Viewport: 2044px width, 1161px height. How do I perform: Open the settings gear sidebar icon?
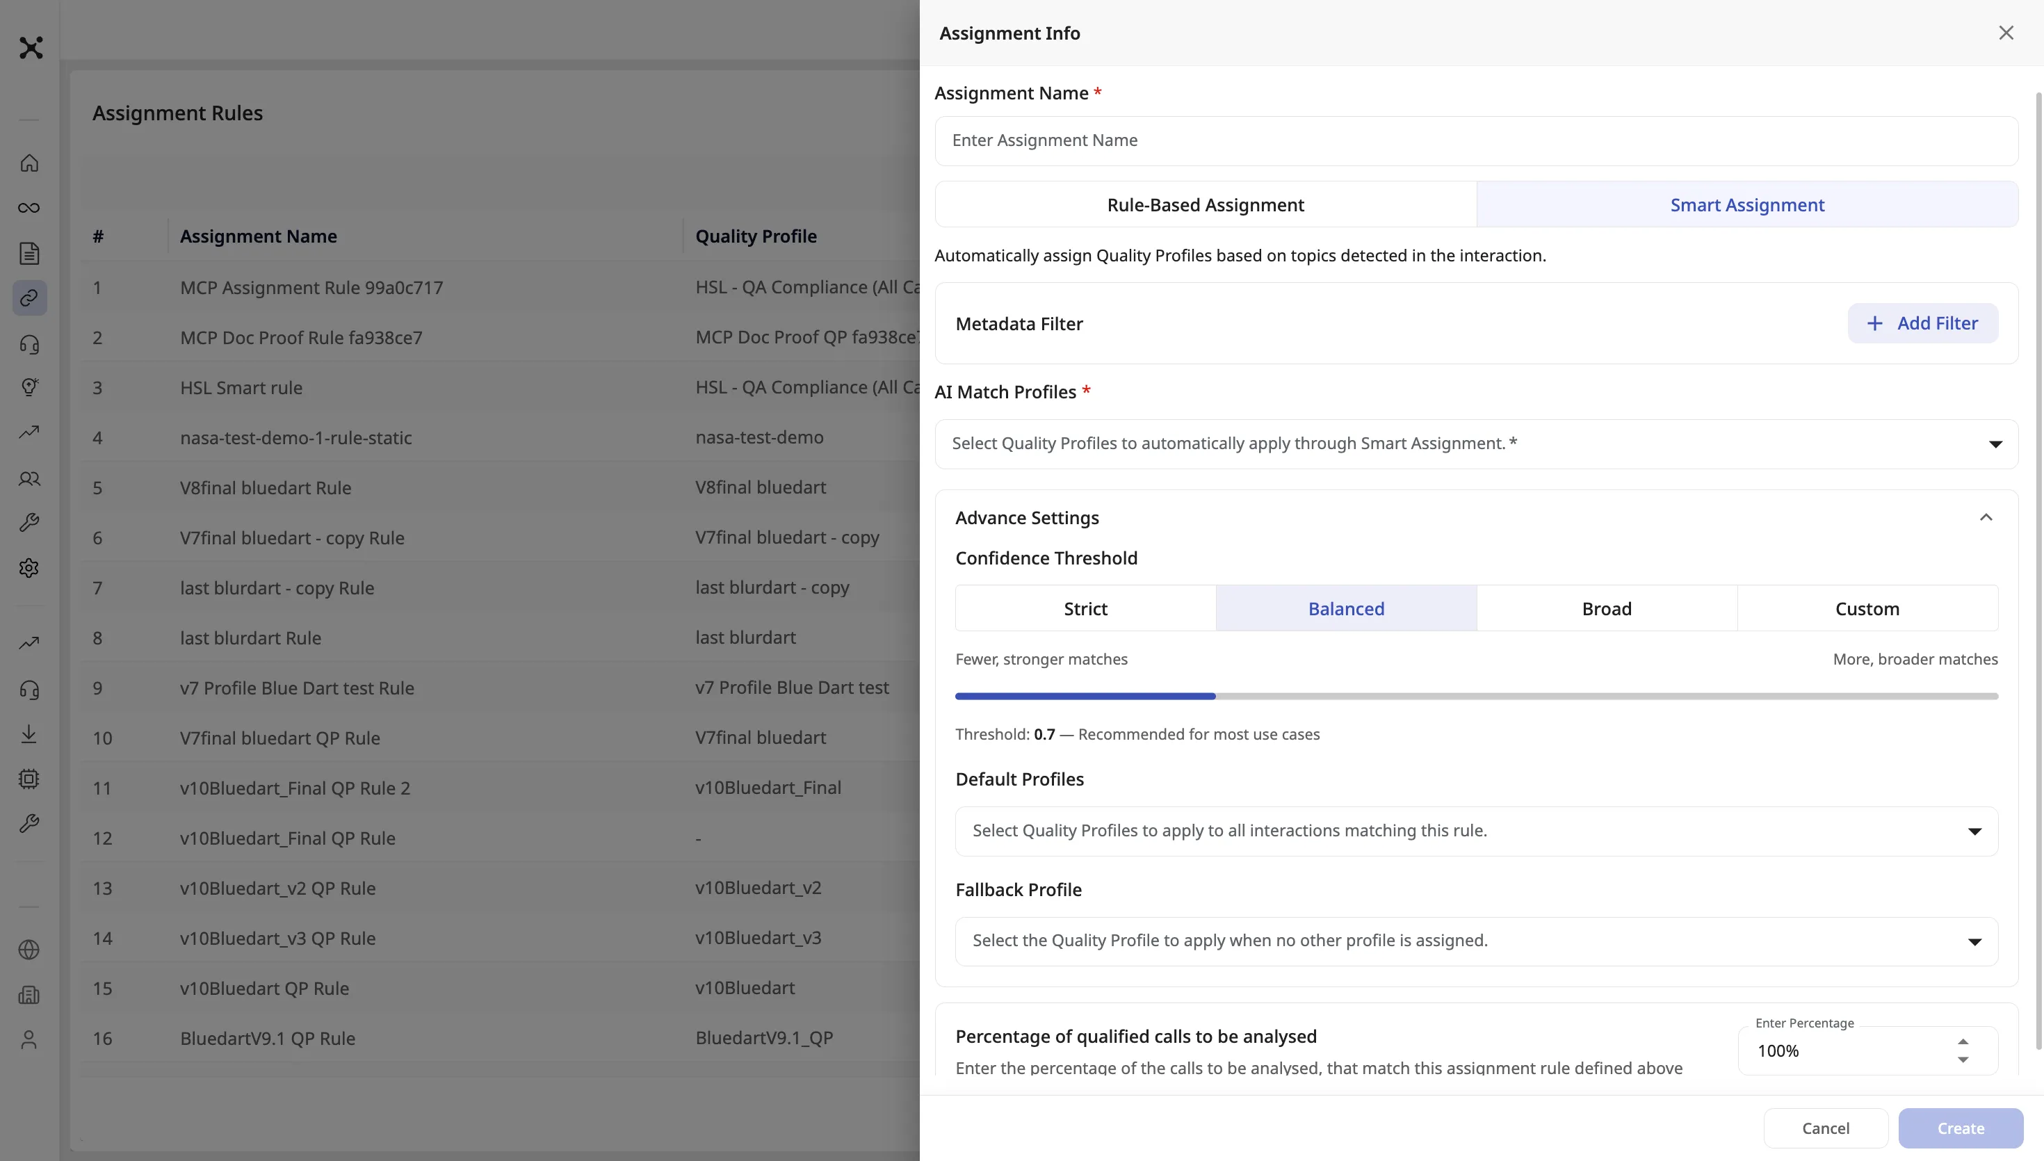tap(29, 568)
